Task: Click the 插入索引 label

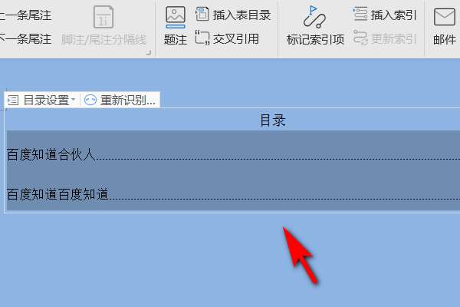Action: click(393, 15)
